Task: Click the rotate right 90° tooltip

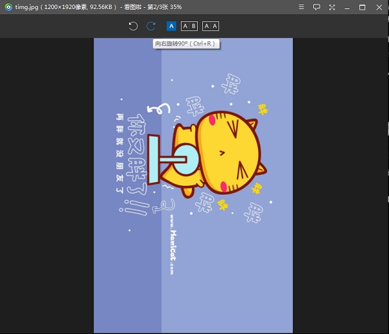Action: tap(186, 44)
